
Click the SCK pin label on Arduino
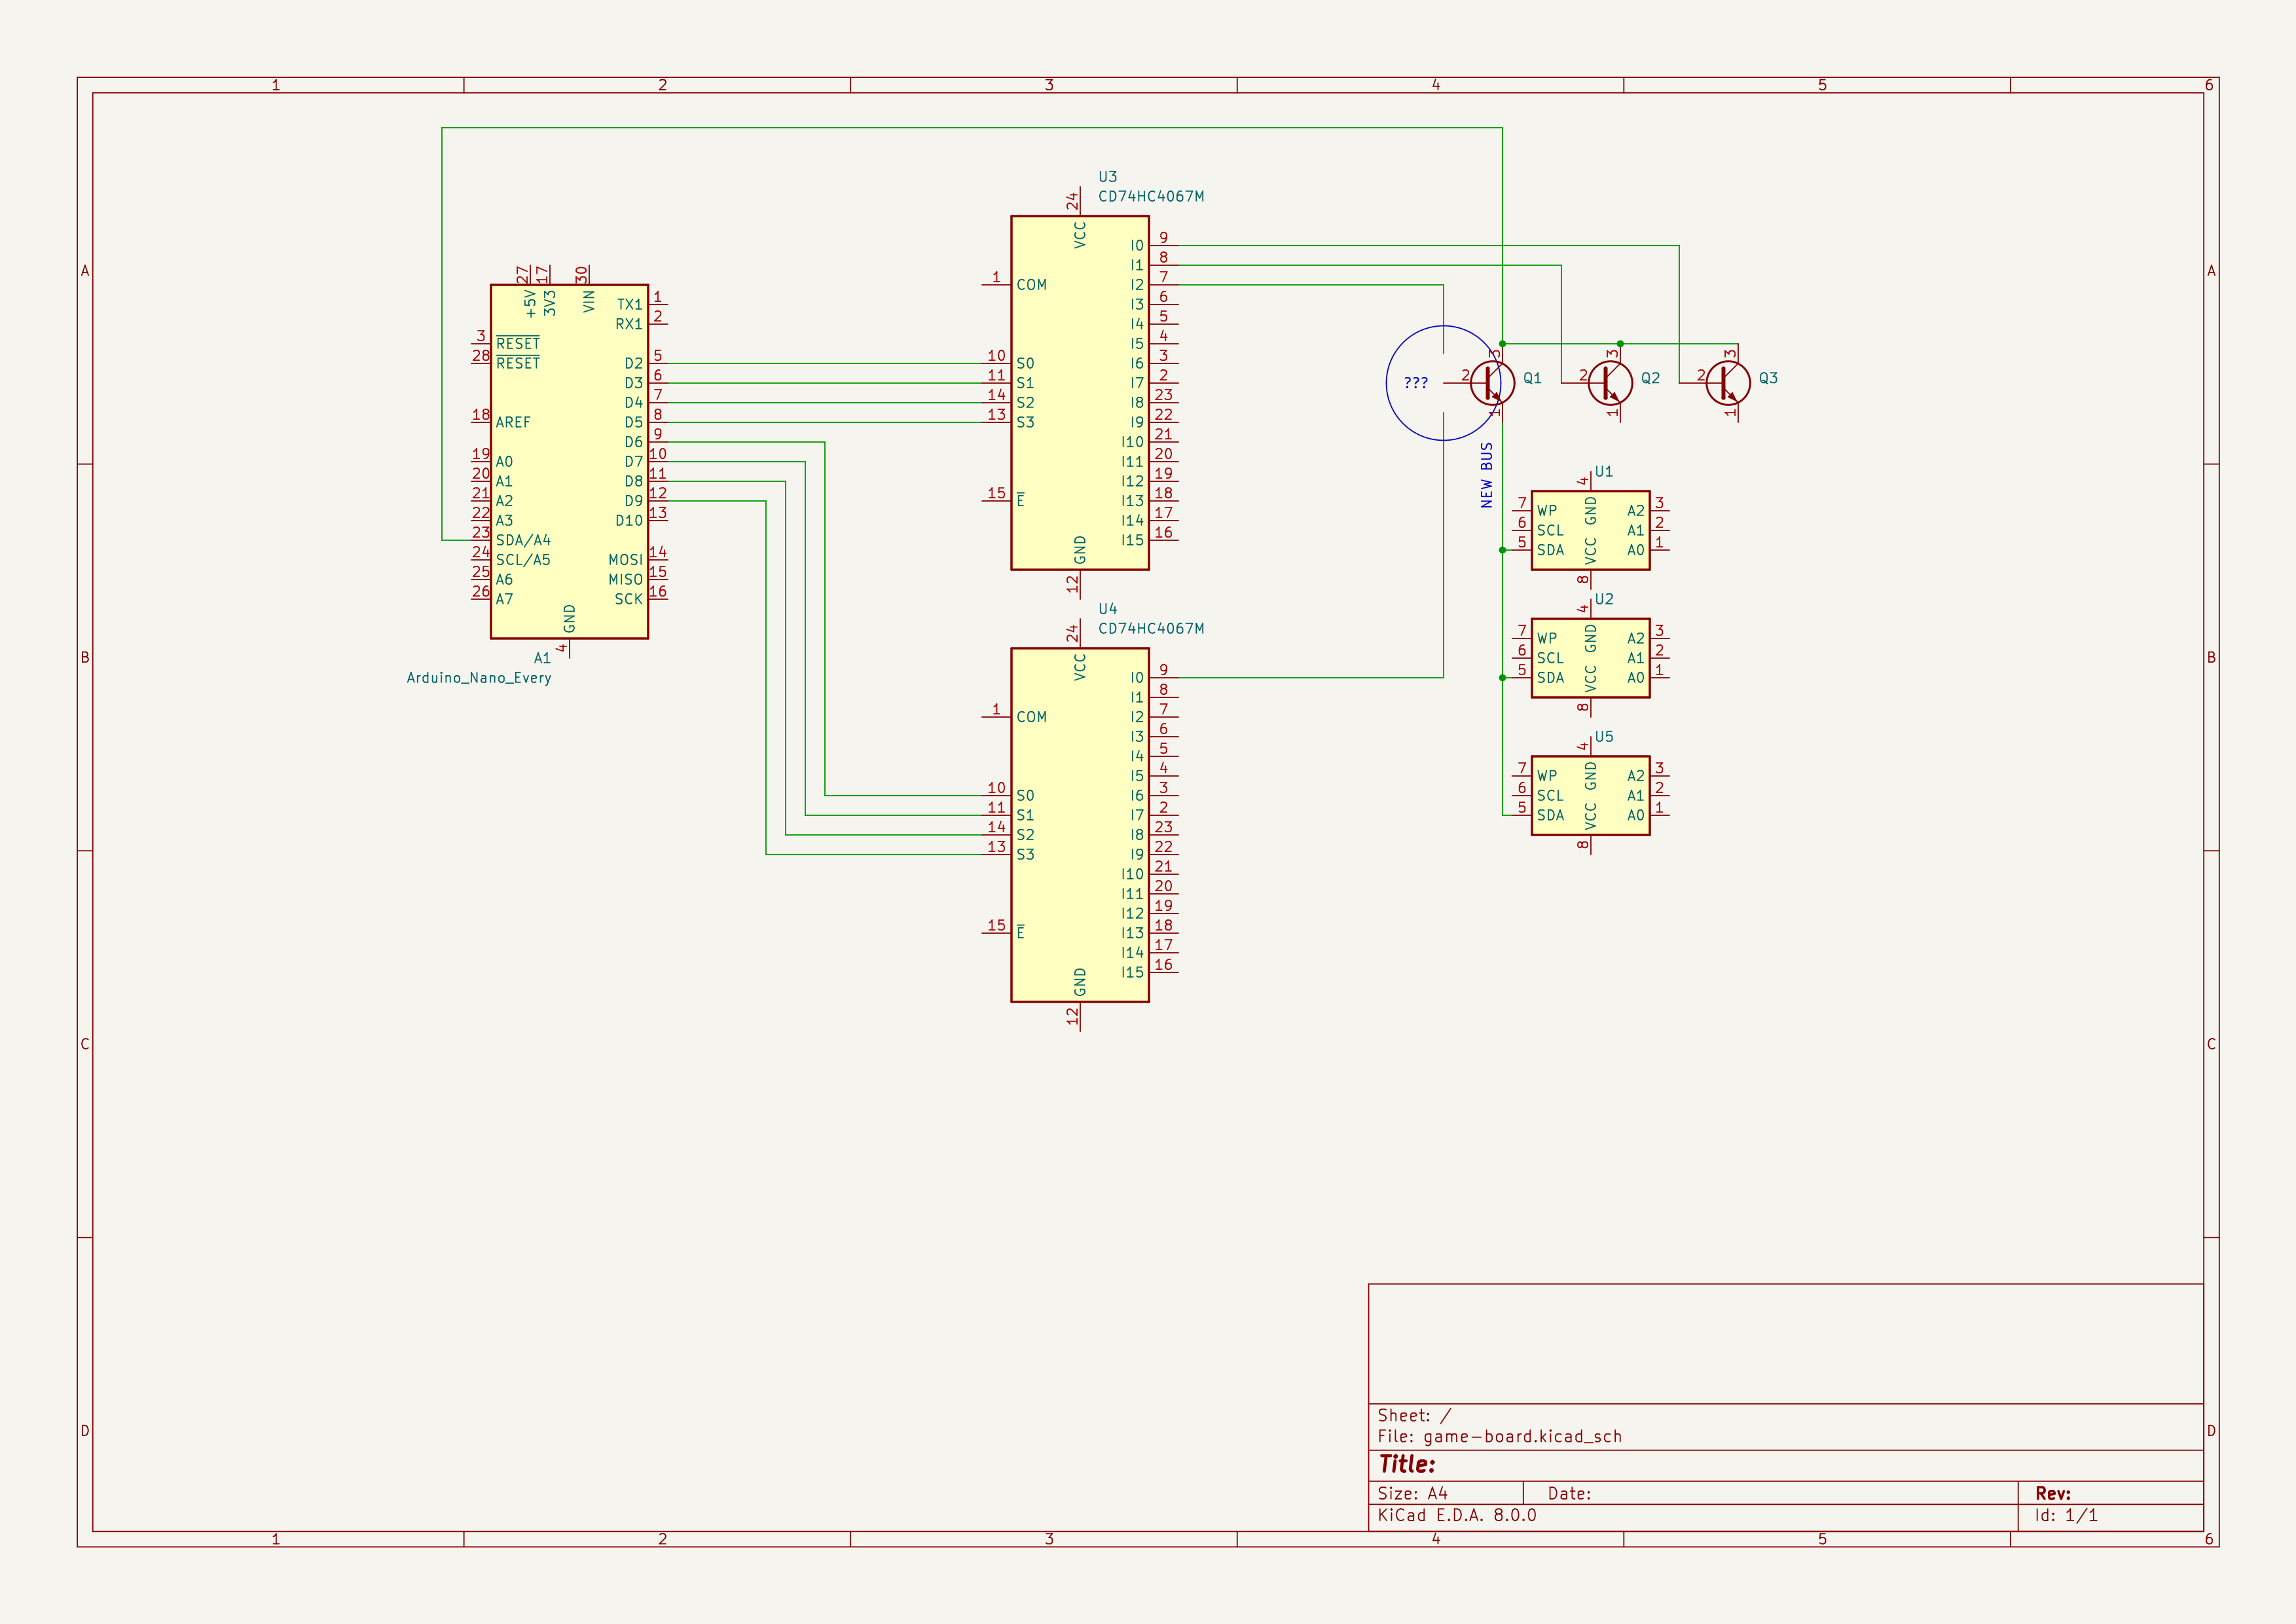click(629, 599)
